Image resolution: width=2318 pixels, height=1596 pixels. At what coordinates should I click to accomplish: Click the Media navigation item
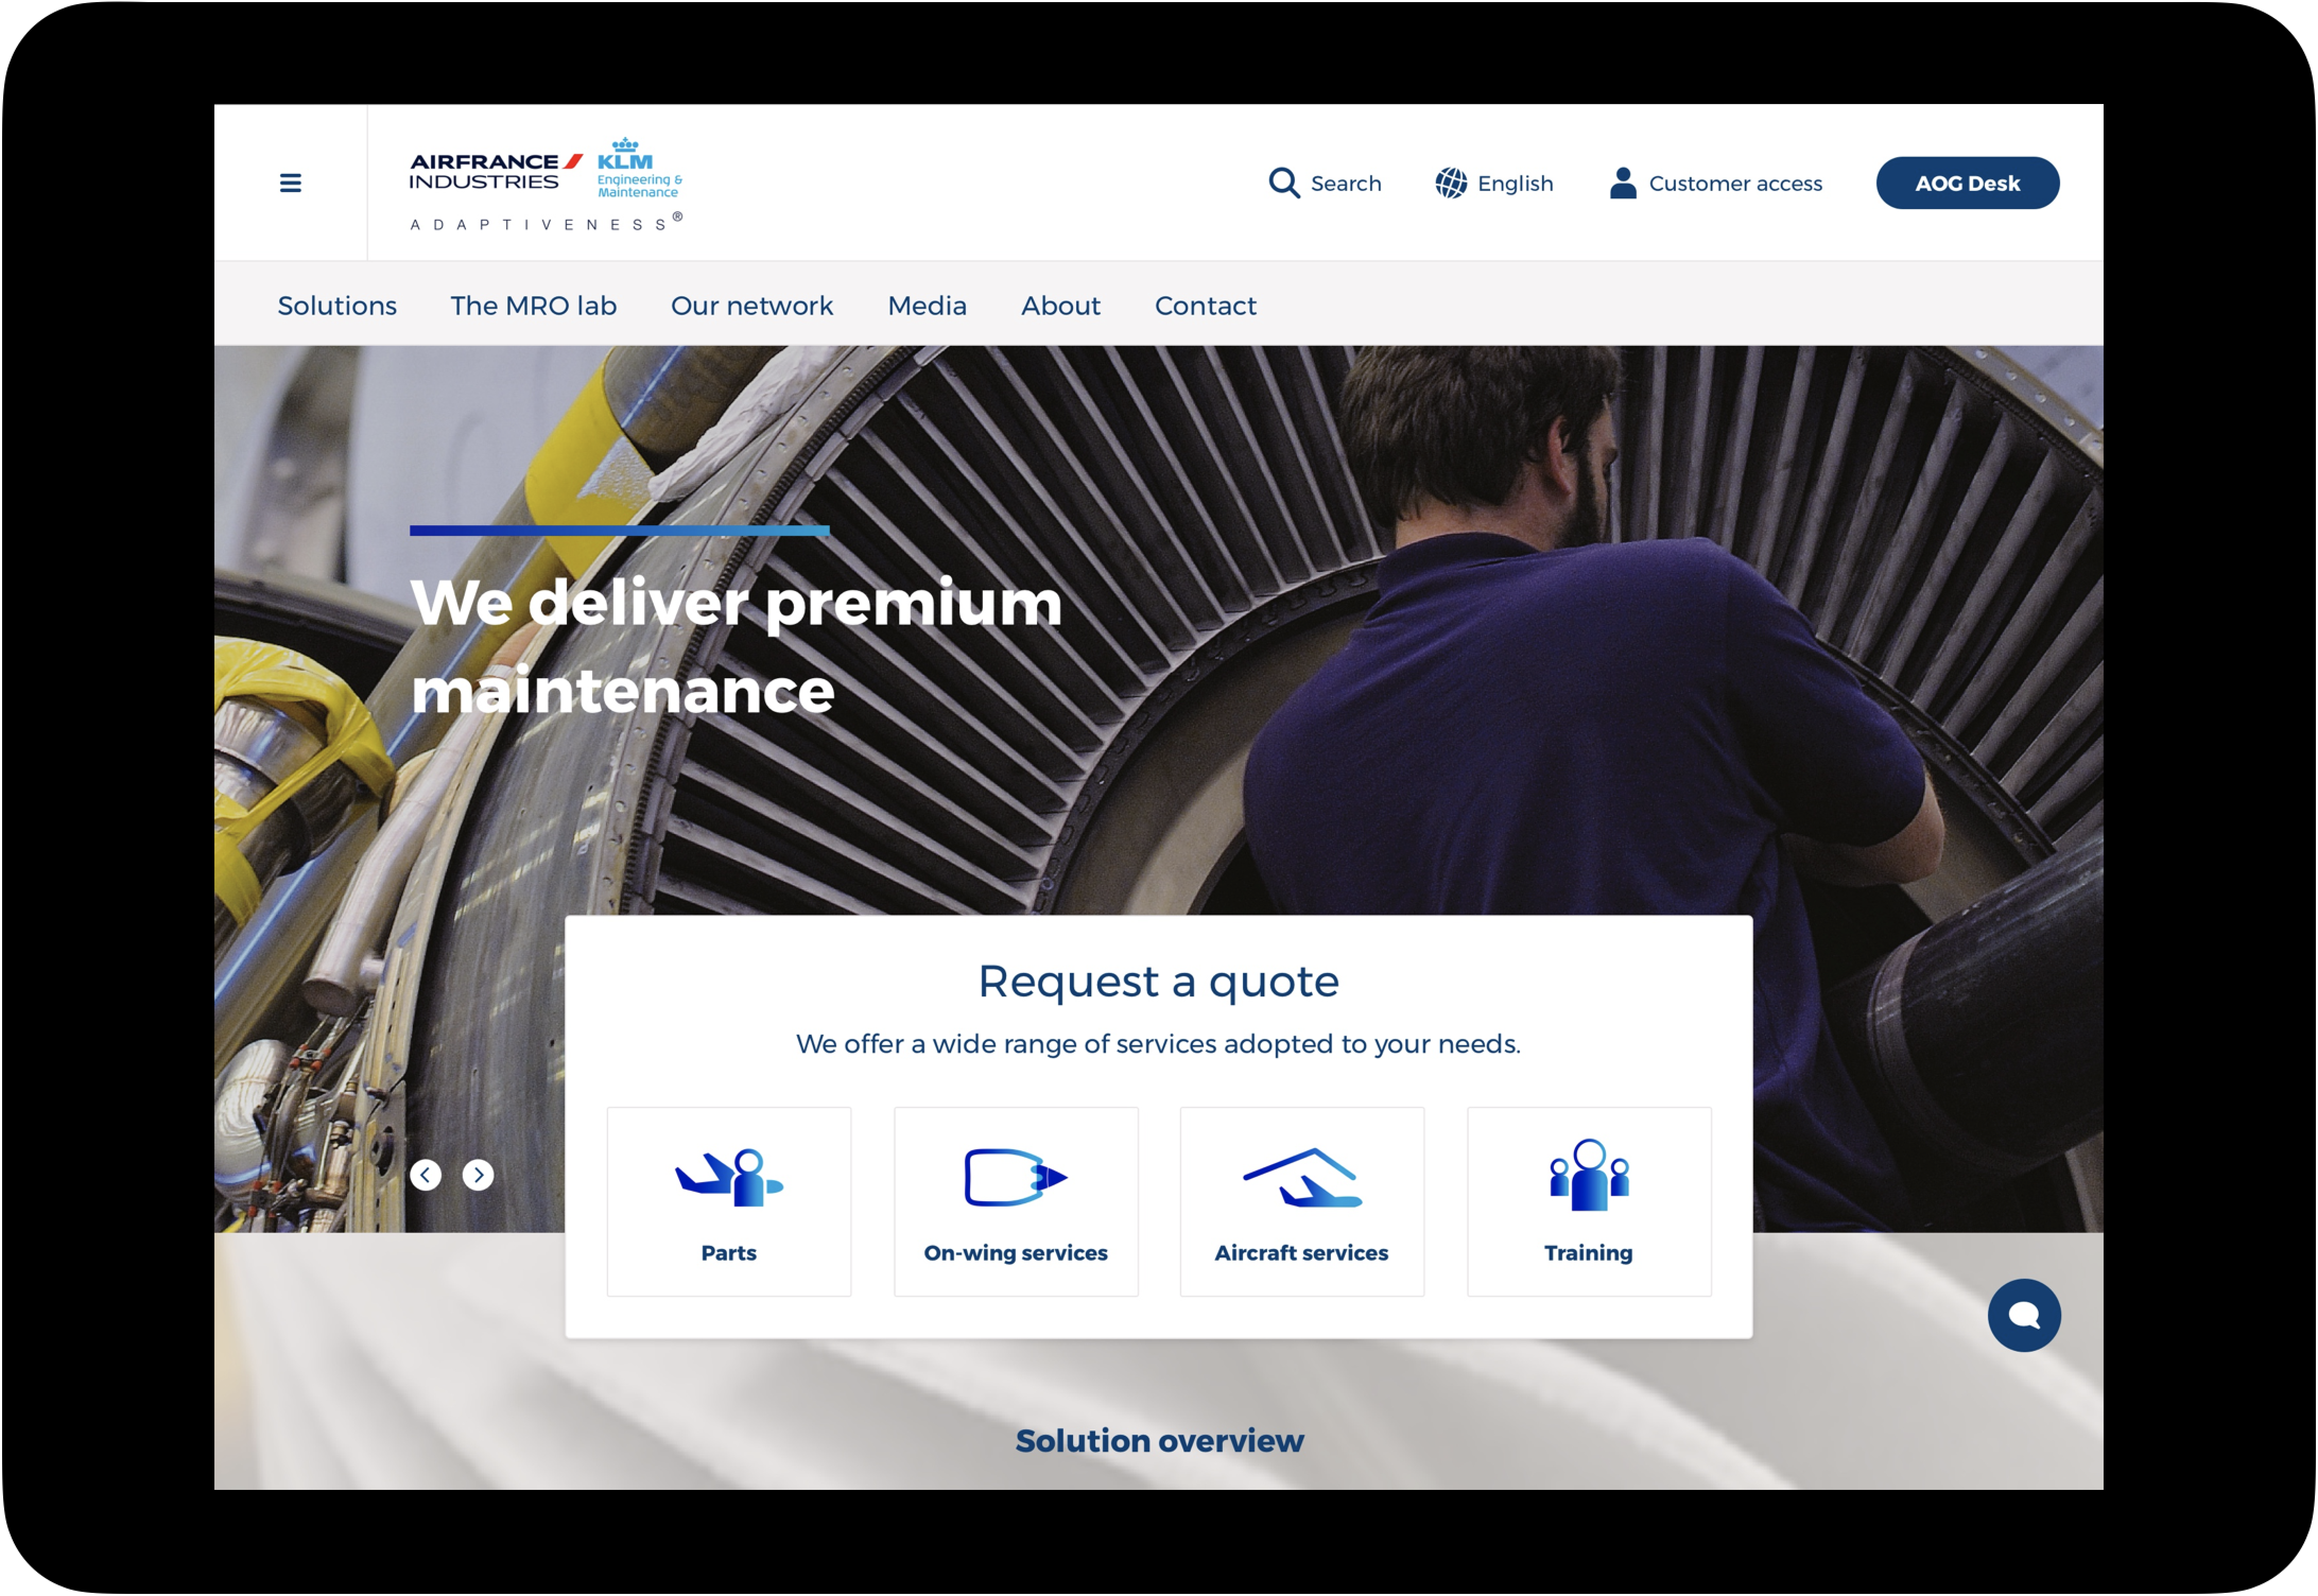click(x=926, y=305)
